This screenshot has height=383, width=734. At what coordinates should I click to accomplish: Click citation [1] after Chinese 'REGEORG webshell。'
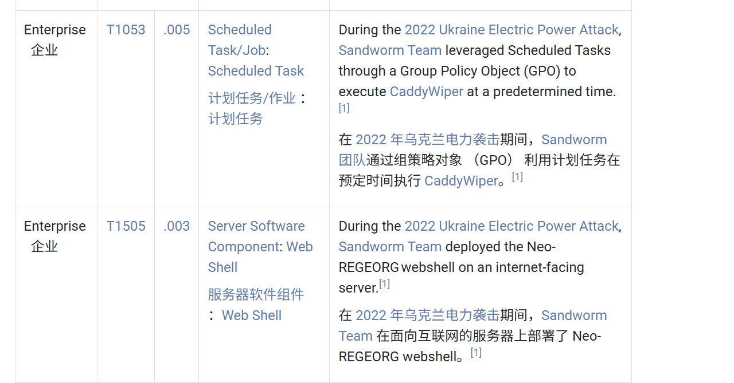(476, 353)
